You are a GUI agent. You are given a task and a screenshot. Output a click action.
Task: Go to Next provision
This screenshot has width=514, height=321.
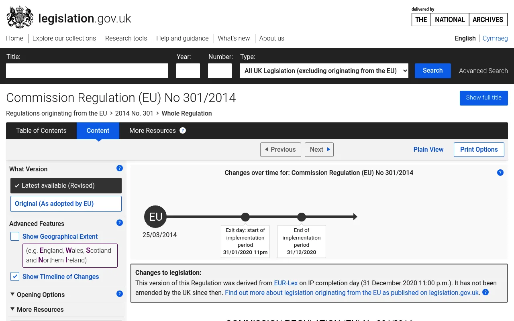click(319, 149)
